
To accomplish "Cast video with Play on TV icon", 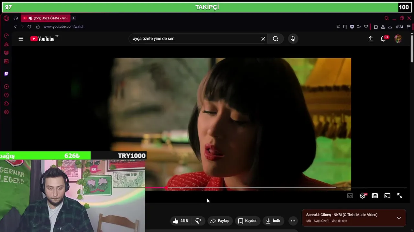I will (x=387, y=196).
